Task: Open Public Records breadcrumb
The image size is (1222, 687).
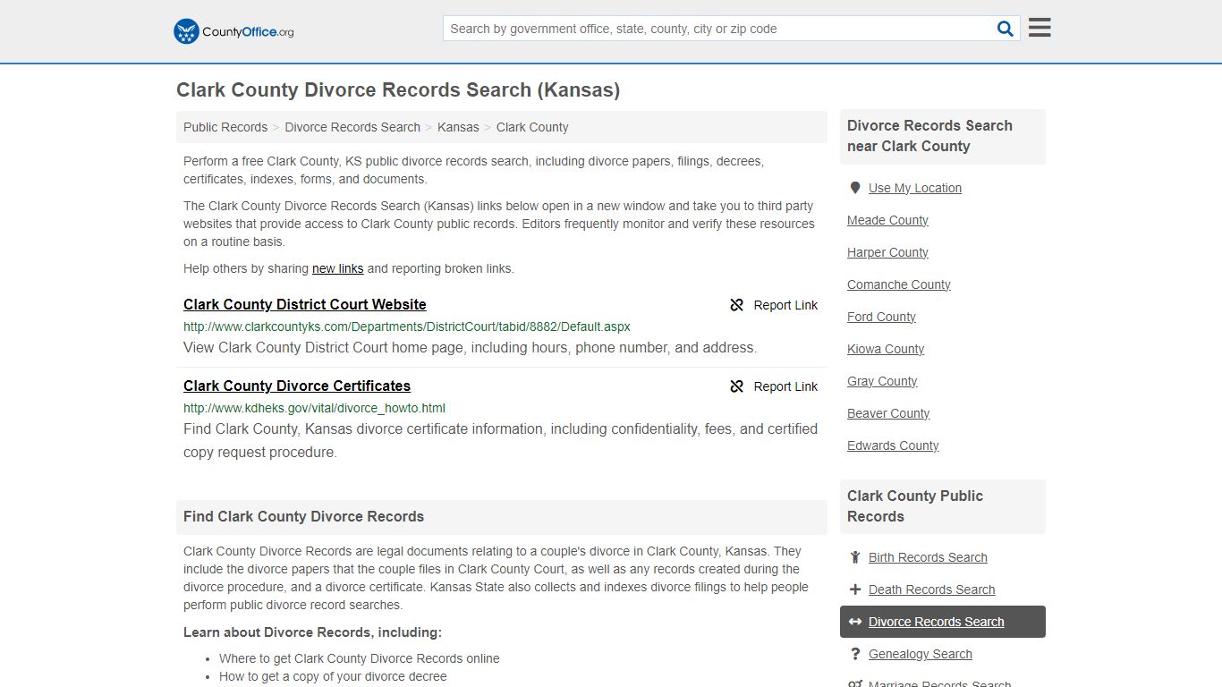Action: (225, 127)
